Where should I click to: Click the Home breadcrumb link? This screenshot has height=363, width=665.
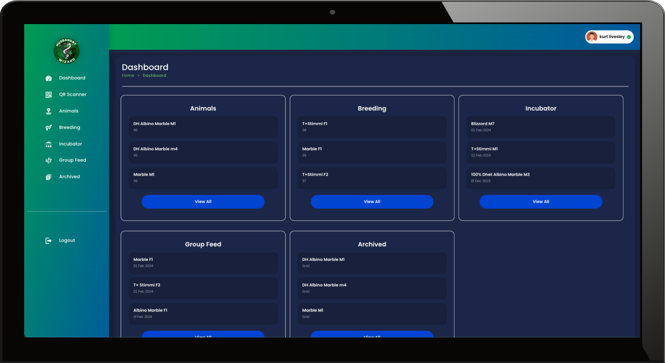[x=128, y=76]
